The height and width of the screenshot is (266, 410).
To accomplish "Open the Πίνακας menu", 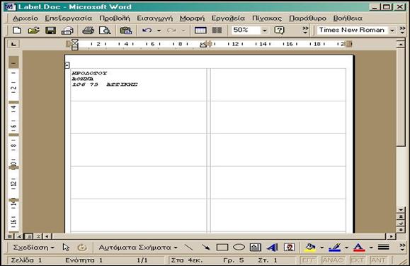I will 267,18.
